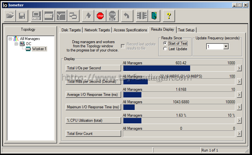This screenshot has height=155, width=252.
Task: Duplicate the selected worker
Action: pos(73,16)
